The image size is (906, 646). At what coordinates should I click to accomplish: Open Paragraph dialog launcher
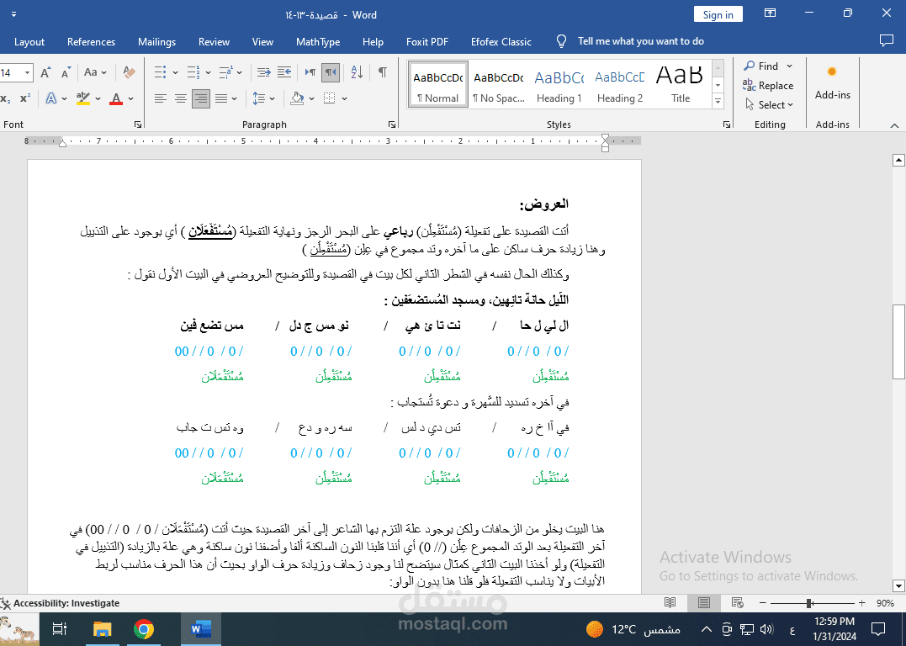pos(392,124)
